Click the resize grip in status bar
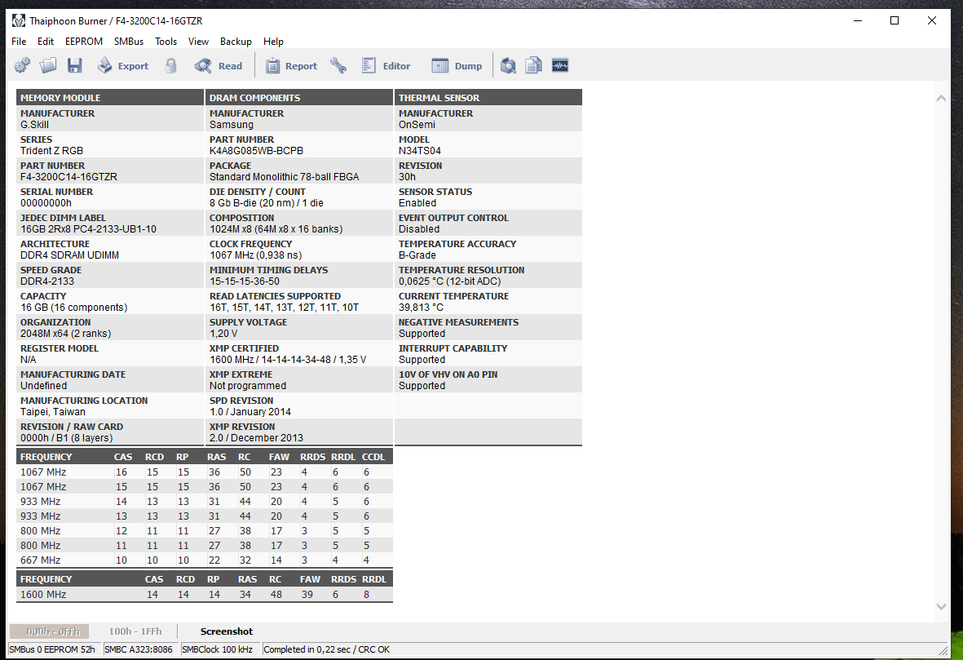 pos(943,649)
